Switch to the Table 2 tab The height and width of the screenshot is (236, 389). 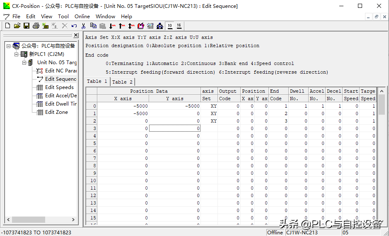122,82
